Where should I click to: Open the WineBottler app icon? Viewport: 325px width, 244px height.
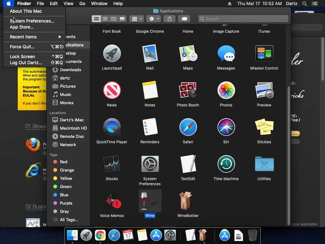pos(186,201)
